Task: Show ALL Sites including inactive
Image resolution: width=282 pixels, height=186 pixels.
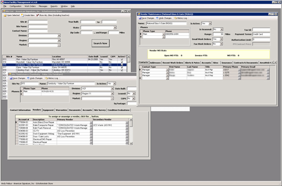Action: (x=53, y=15)
